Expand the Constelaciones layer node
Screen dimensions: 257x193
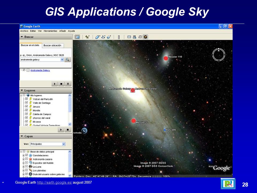pyautogui.click(x=24, y=155)
